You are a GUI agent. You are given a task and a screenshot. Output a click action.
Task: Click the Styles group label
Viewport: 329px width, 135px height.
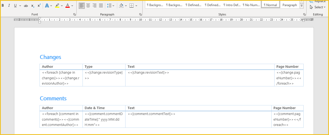pyautogui.click(x=222, y=14)
